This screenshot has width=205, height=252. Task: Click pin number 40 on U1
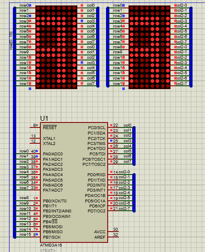[x=33, y=151]
